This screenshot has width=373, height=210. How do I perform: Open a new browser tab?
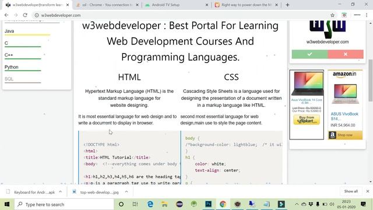click(x=287, y=5)
